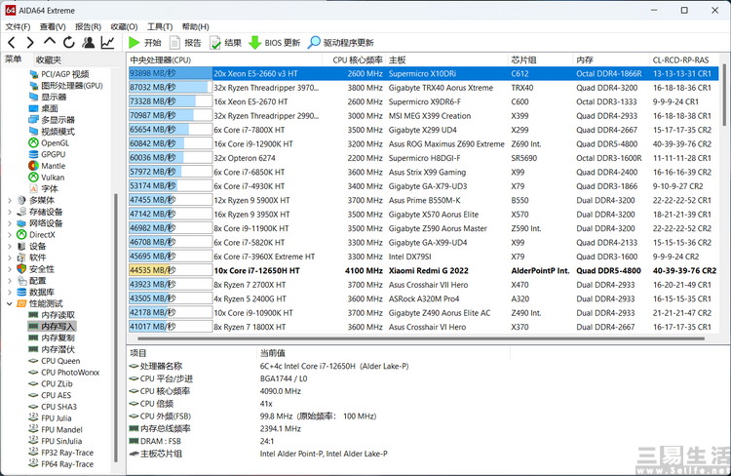Open the user profile toolbar icon
Viewport: 731px width, 476px height.
[x=88, y=43]
